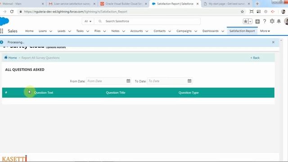288x162 pixels.
Task: Go to the Contacts nav item
Action: coord(159,31)
